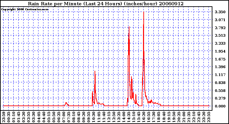Select the 3.350 y-axis label

(220, 12)
